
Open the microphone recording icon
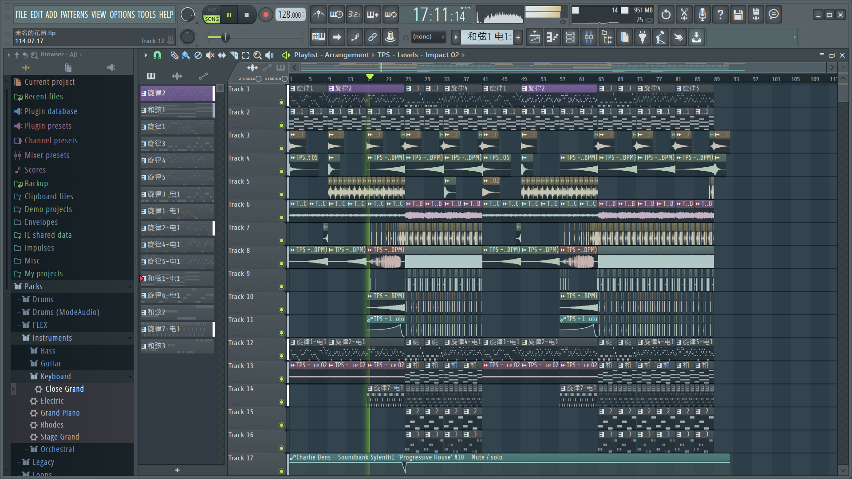pos(702,15)
